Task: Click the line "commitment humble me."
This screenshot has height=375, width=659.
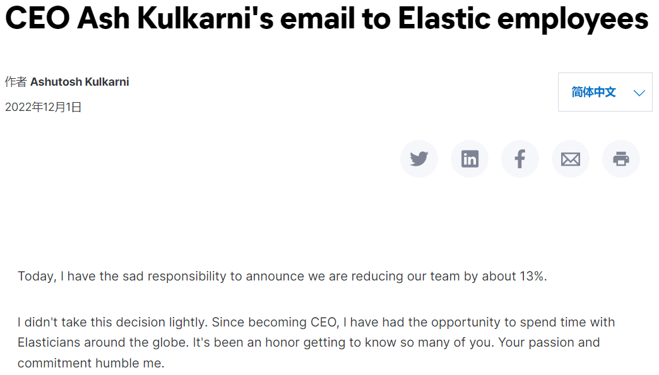Action: (91, 363)
